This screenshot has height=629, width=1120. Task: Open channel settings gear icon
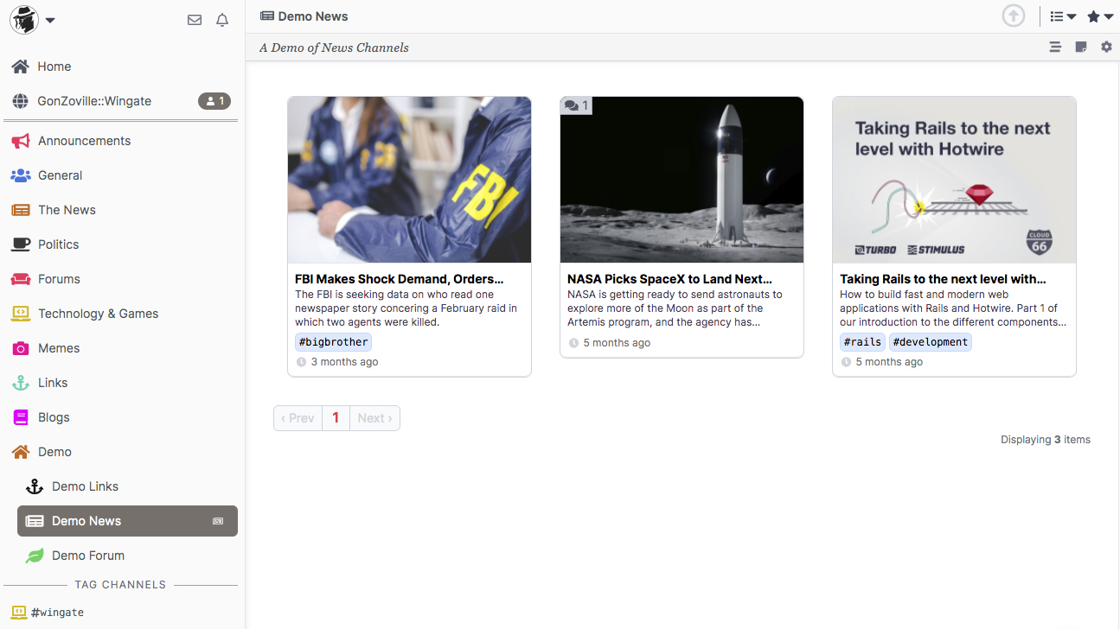click(1106, 48)
